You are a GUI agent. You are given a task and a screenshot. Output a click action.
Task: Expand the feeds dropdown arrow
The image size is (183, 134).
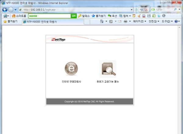click(116, 21)
